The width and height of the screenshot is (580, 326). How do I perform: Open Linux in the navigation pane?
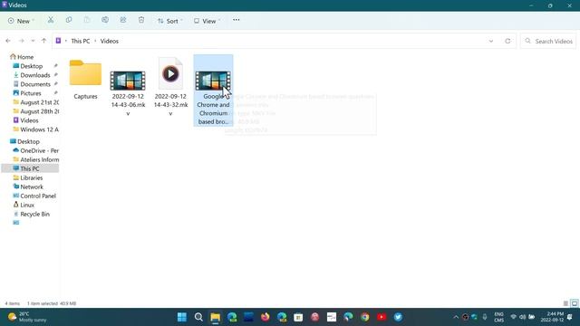click(27, 205)
